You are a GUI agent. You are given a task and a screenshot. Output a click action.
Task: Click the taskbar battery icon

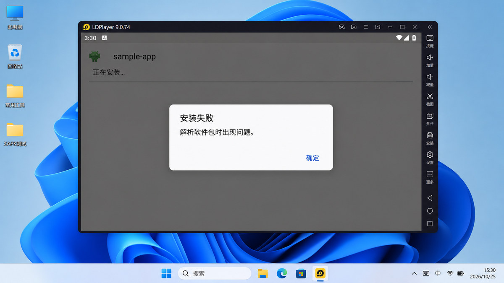[x=461, y=273]
